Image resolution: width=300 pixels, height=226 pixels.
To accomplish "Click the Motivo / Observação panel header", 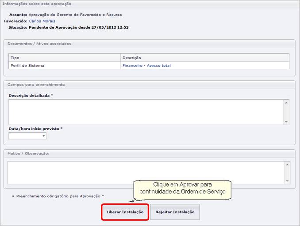I will (28, 153).
